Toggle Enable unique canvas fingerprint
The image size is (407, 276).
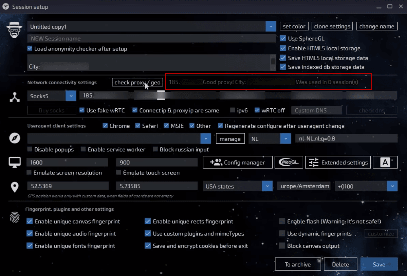click(30, 221)
